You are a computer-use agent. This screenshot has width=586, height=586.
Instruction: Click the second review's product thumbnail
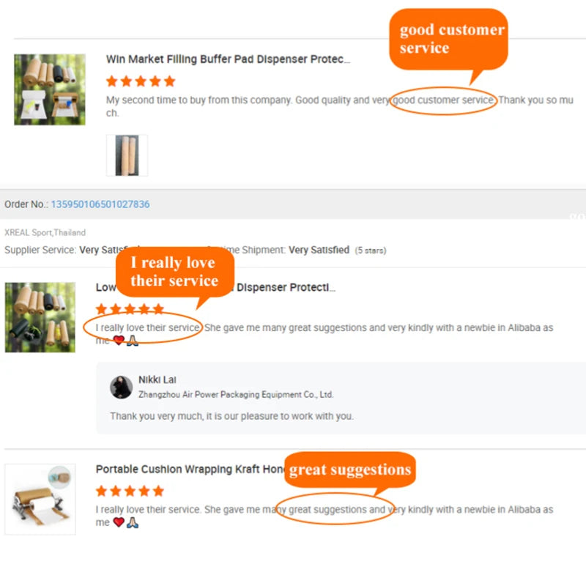click(40, 317)
